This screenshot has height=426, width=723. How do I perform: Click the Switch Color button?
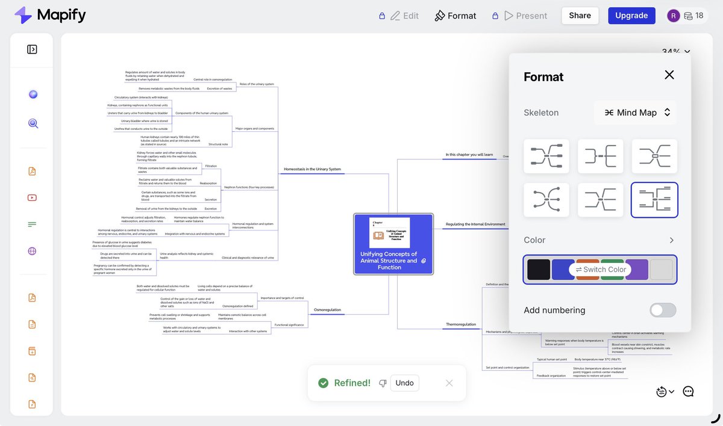pyautogui.click(x=599, y=270)
